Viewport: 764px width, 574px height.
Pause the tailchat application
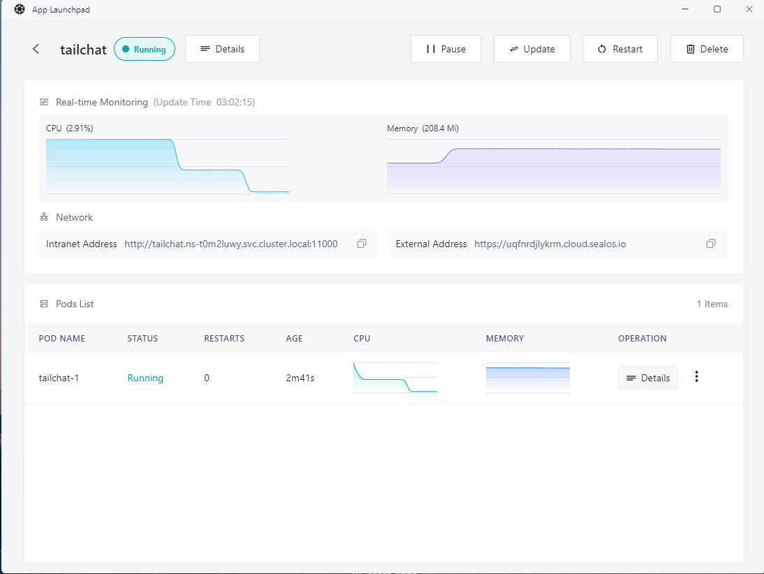click(446, 49)
